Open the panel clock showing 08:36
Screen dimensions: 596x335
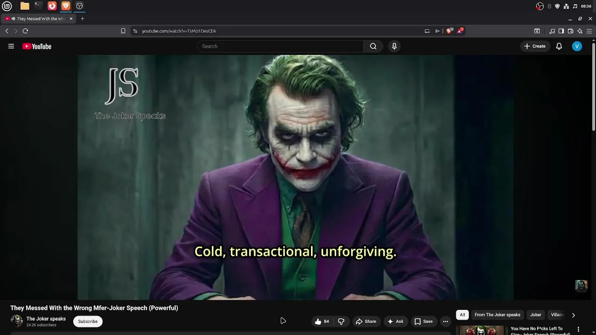586,6
